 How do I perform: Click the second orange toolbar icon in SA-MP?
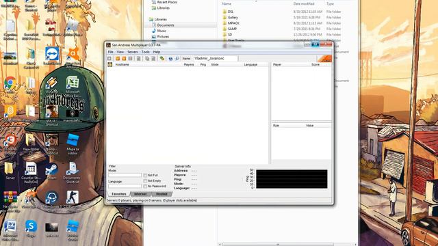pos(124,59)
